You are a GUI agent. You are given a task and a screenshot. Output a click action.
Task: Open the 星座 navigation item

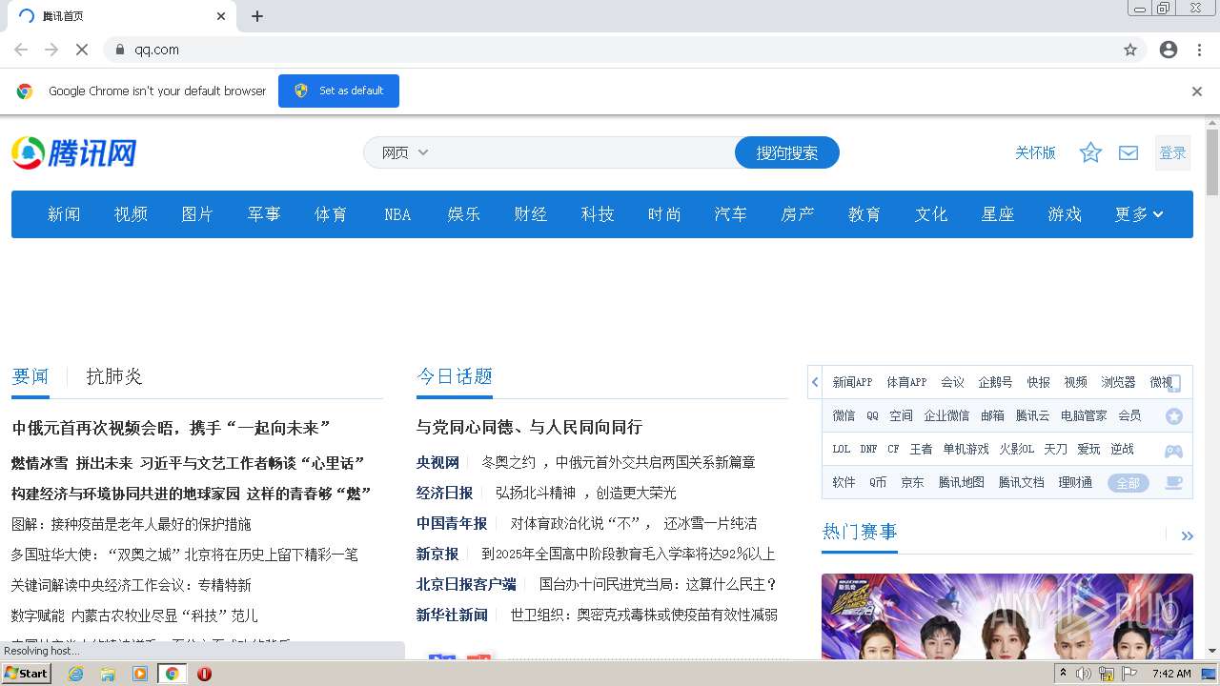pyautogui.click(x=998, y=214)
